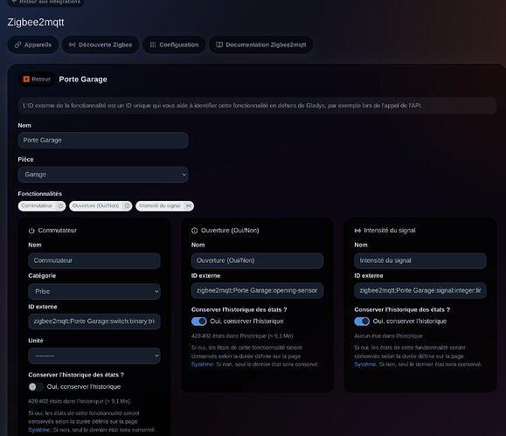Click the sliders icon in Configuration tab
The image size is (506, 436).
point(153,45)
